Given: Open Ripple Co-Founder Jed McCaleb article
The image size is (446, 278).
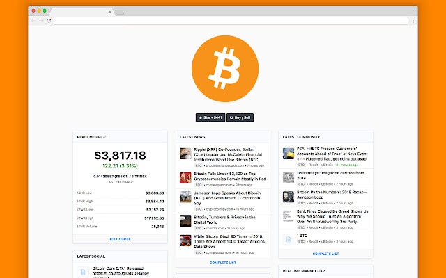Looking at the screenshot, I should click(x=228, y=154).
